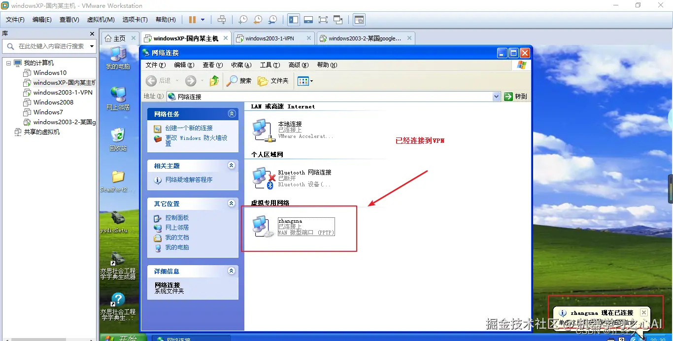Viewport: 673px width, 341px height.
Task: Open 文件(F) menu in 网络连接 window
Action: 156,65
